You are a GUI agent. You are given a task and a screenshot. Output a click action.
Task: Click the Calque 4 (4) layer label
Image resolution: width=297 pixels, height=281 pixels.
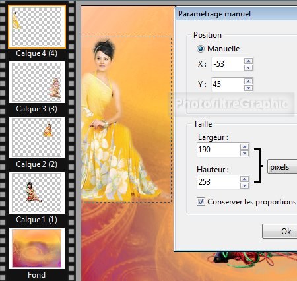[36, 53]
